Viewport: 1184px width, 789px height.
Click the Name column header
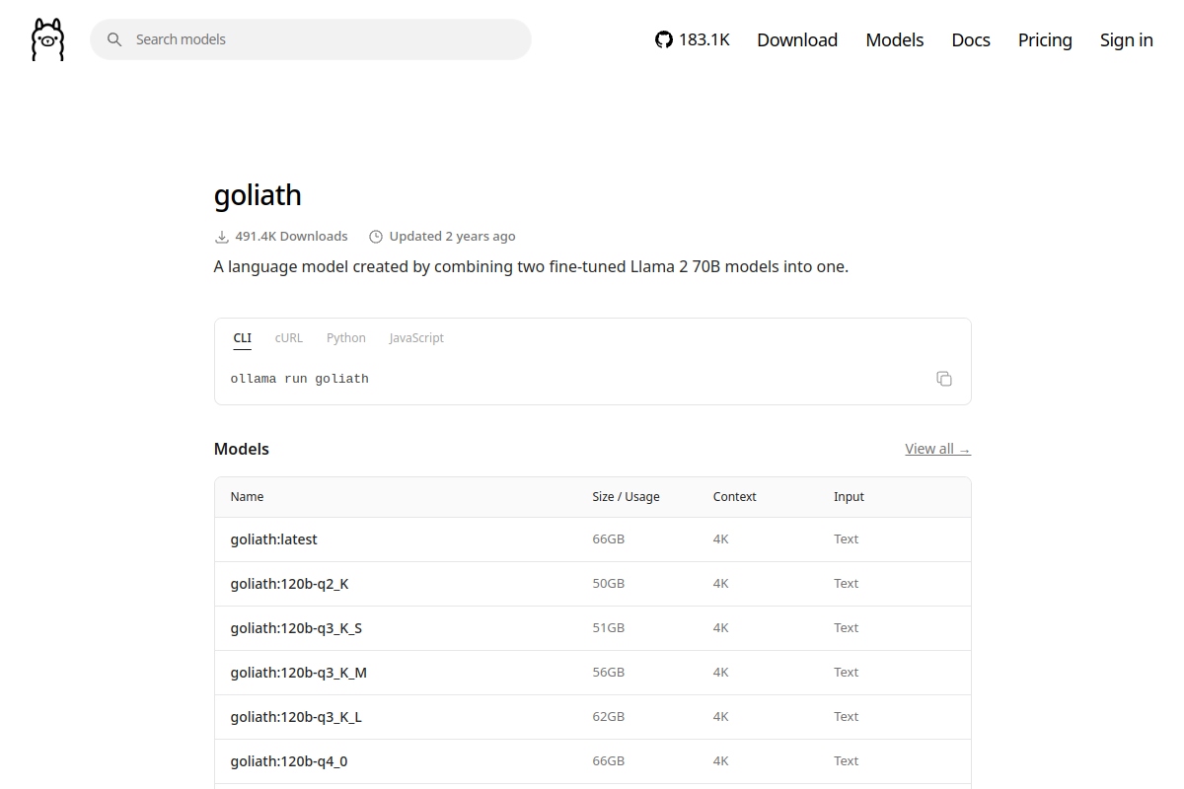[x=247, y=497]
